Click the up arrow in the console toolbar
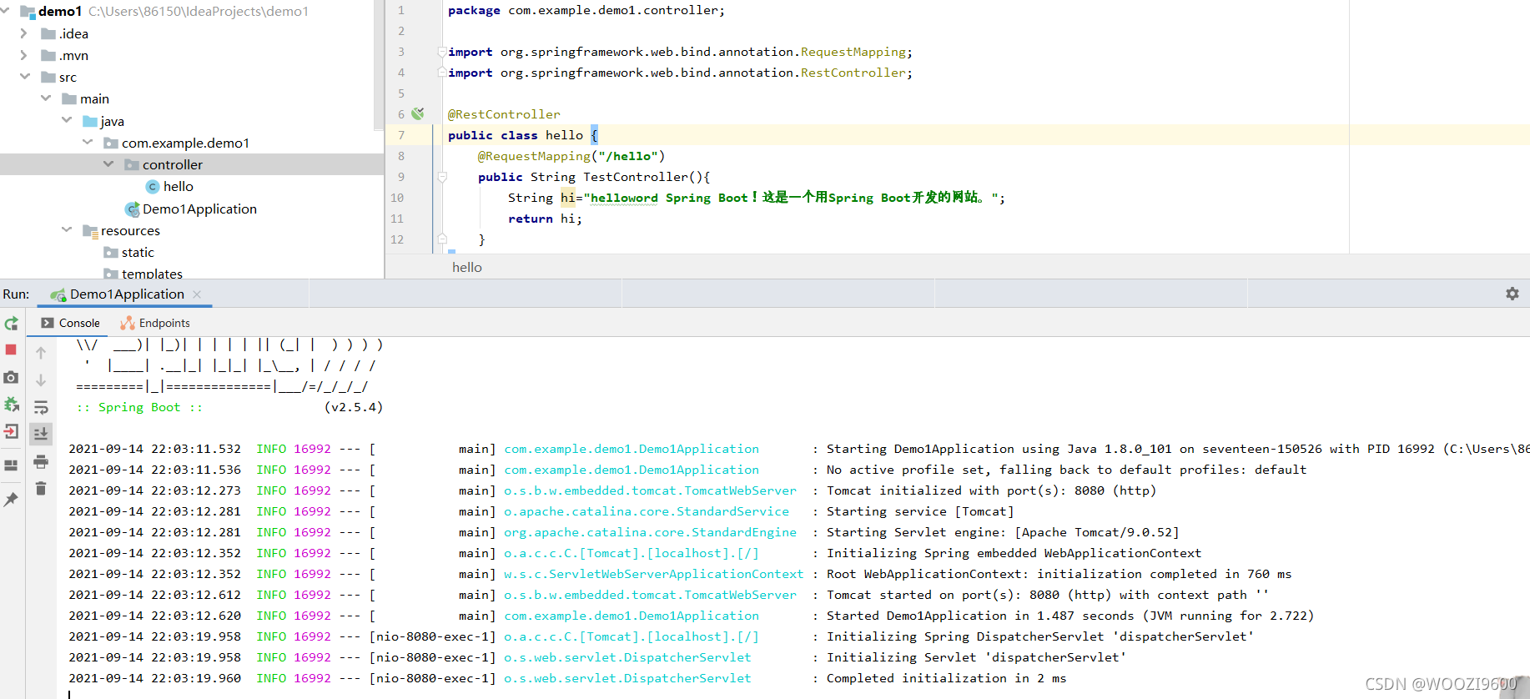 (41, 353)
